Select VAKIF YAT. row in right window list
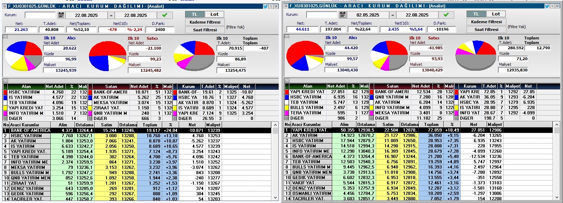This screenshot has width=563, height=203. pos(419,183)
